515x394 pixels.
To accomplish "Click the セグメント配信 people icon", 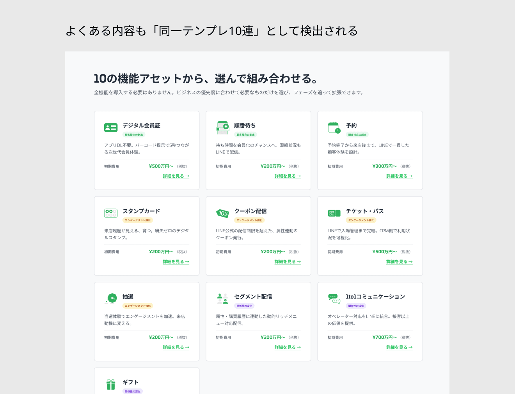I will click(x=222, y=299).
